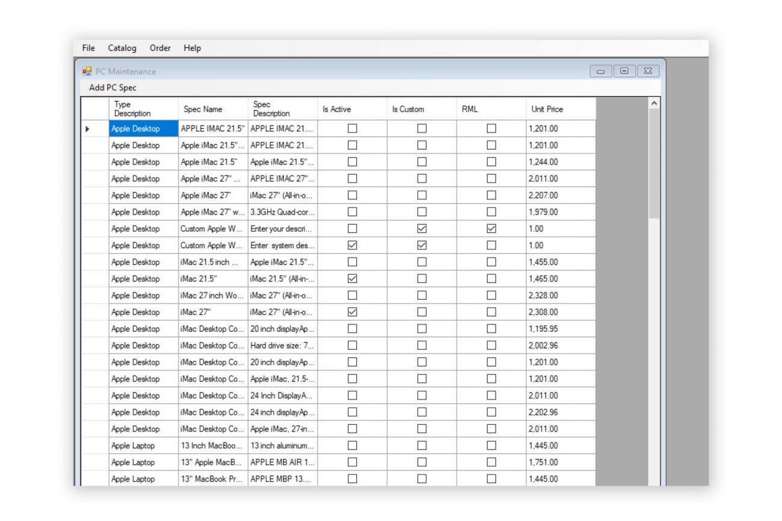
Task: Click the current row indicator arrow
Action: tap(88, 129)
